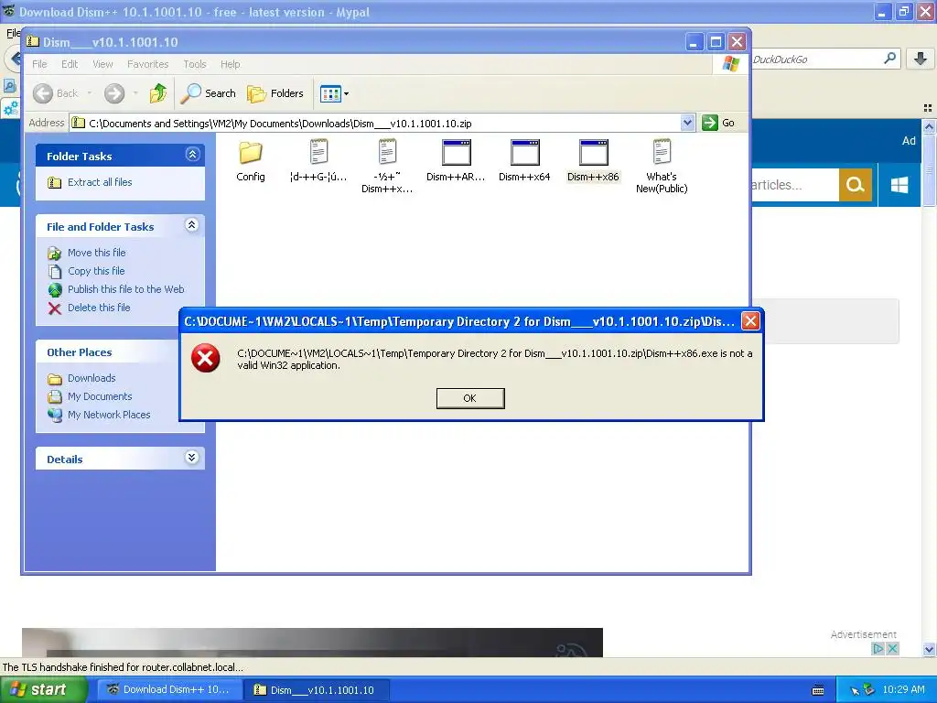
Task: Toggle the Folders pane button
Action: click(x=275, y=93)
